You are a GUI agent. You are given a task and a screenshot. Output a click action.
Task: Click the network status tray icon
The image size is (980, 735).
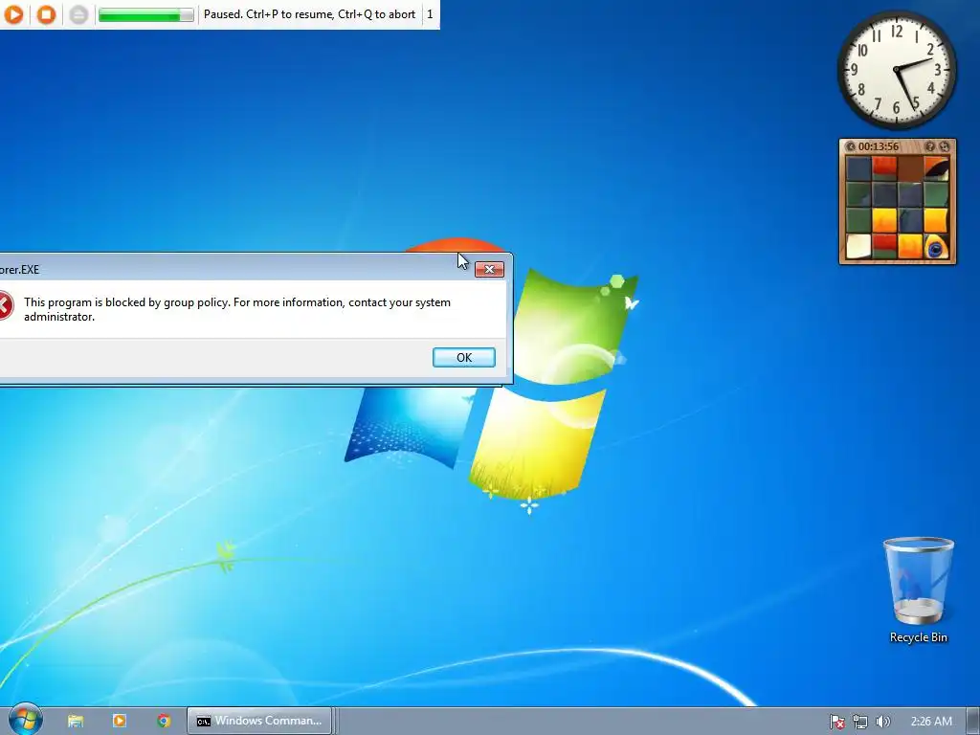pyautogui.click(x=860, y=722)
